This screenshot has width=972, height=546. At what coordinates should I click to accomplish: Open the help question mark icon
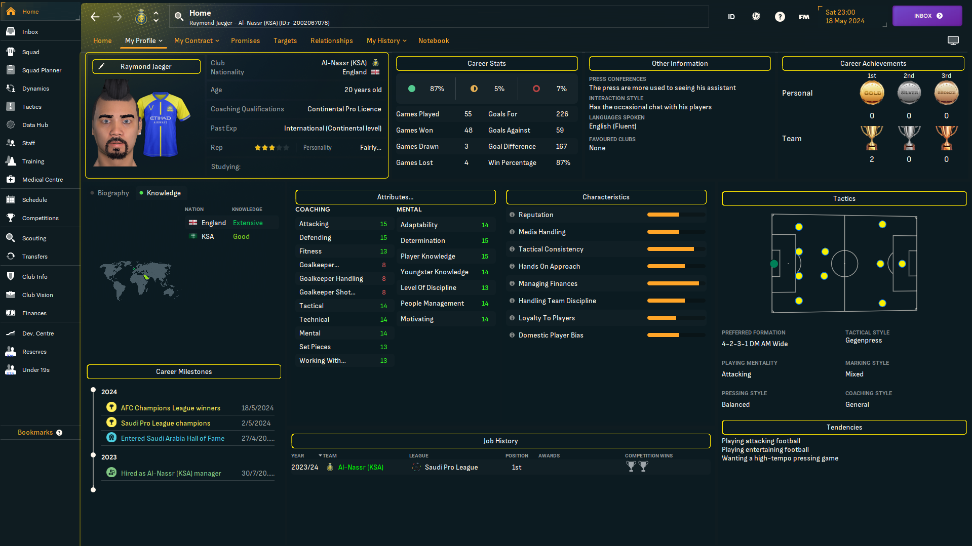[x=780, y=17]
